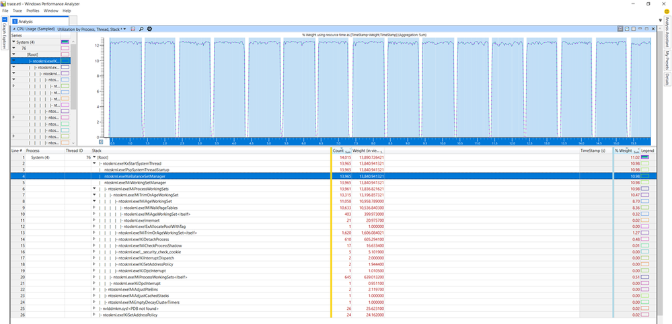Screen dimensions: 672x324
Task: Click legend swatch of KiDetachProcess row
Action: pos(645,239)
